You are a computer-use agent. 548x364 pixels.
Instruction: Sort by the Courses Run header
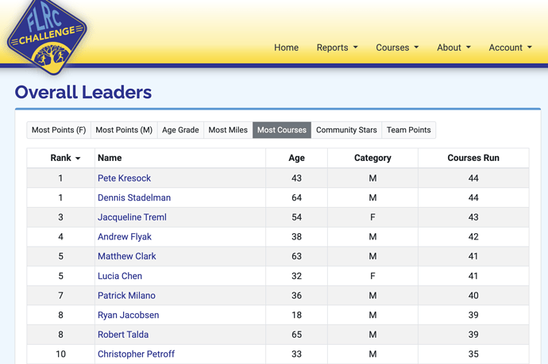pyautogui.click(x=473, y=158)
